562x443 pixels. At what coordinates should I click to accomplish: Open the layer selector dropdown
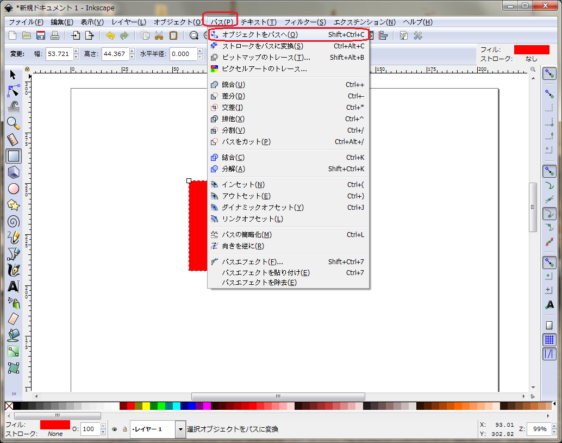[x=180, y=429]
